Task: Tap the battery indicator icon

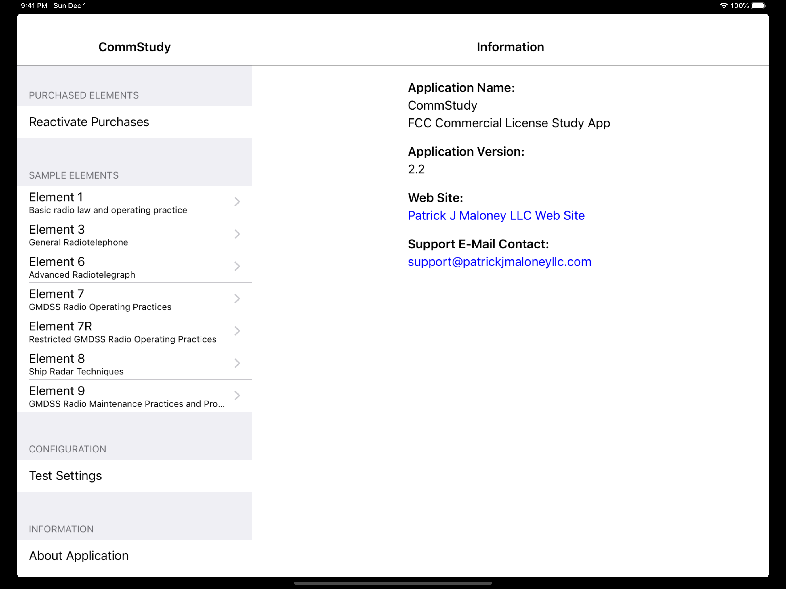Action: point(758,6)
